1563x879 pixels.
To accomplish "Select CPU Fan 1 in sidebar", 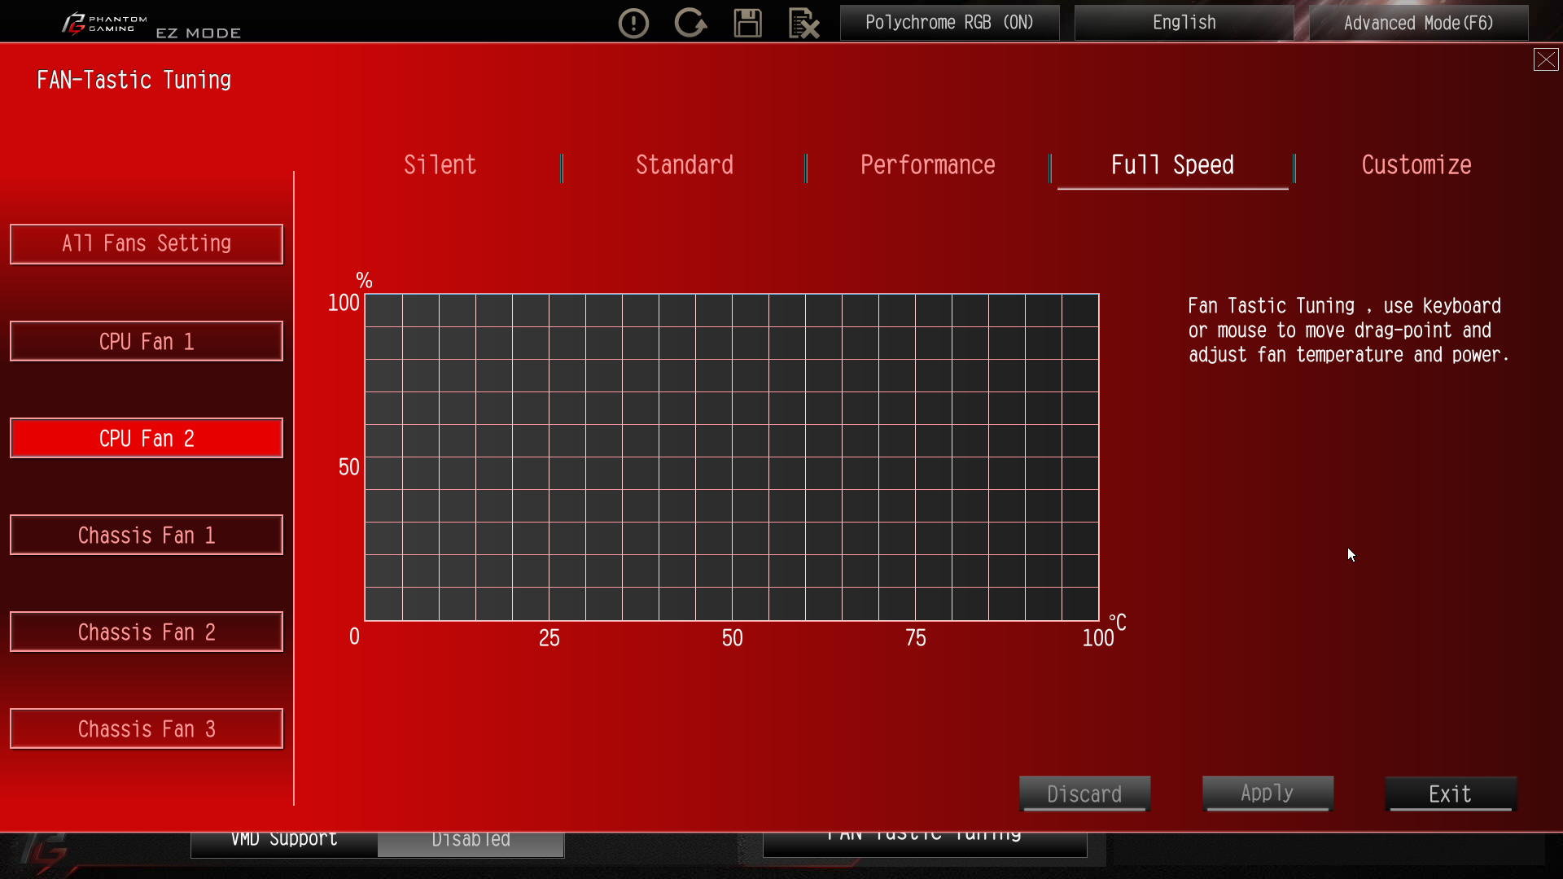I will [x=147, y=341].
